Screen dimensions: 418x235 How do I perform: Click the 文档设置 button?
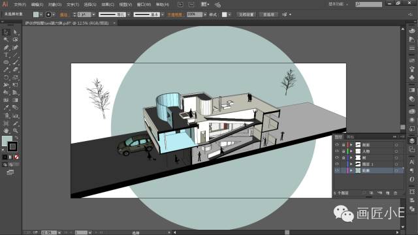click(246, 14)
